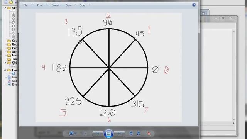Viewport: 247px width, 139px height.
Task: Select the Sounds folder
Action: point(12,41)
